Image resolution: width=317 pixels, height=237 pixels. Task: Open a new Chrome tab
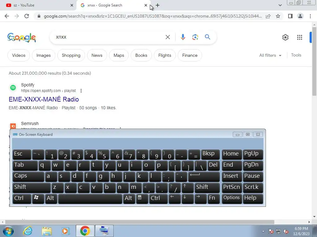point(158,5)
